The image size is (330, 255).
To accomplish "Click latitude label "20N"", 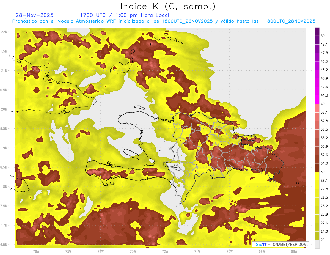I will [x=4, y=109].
